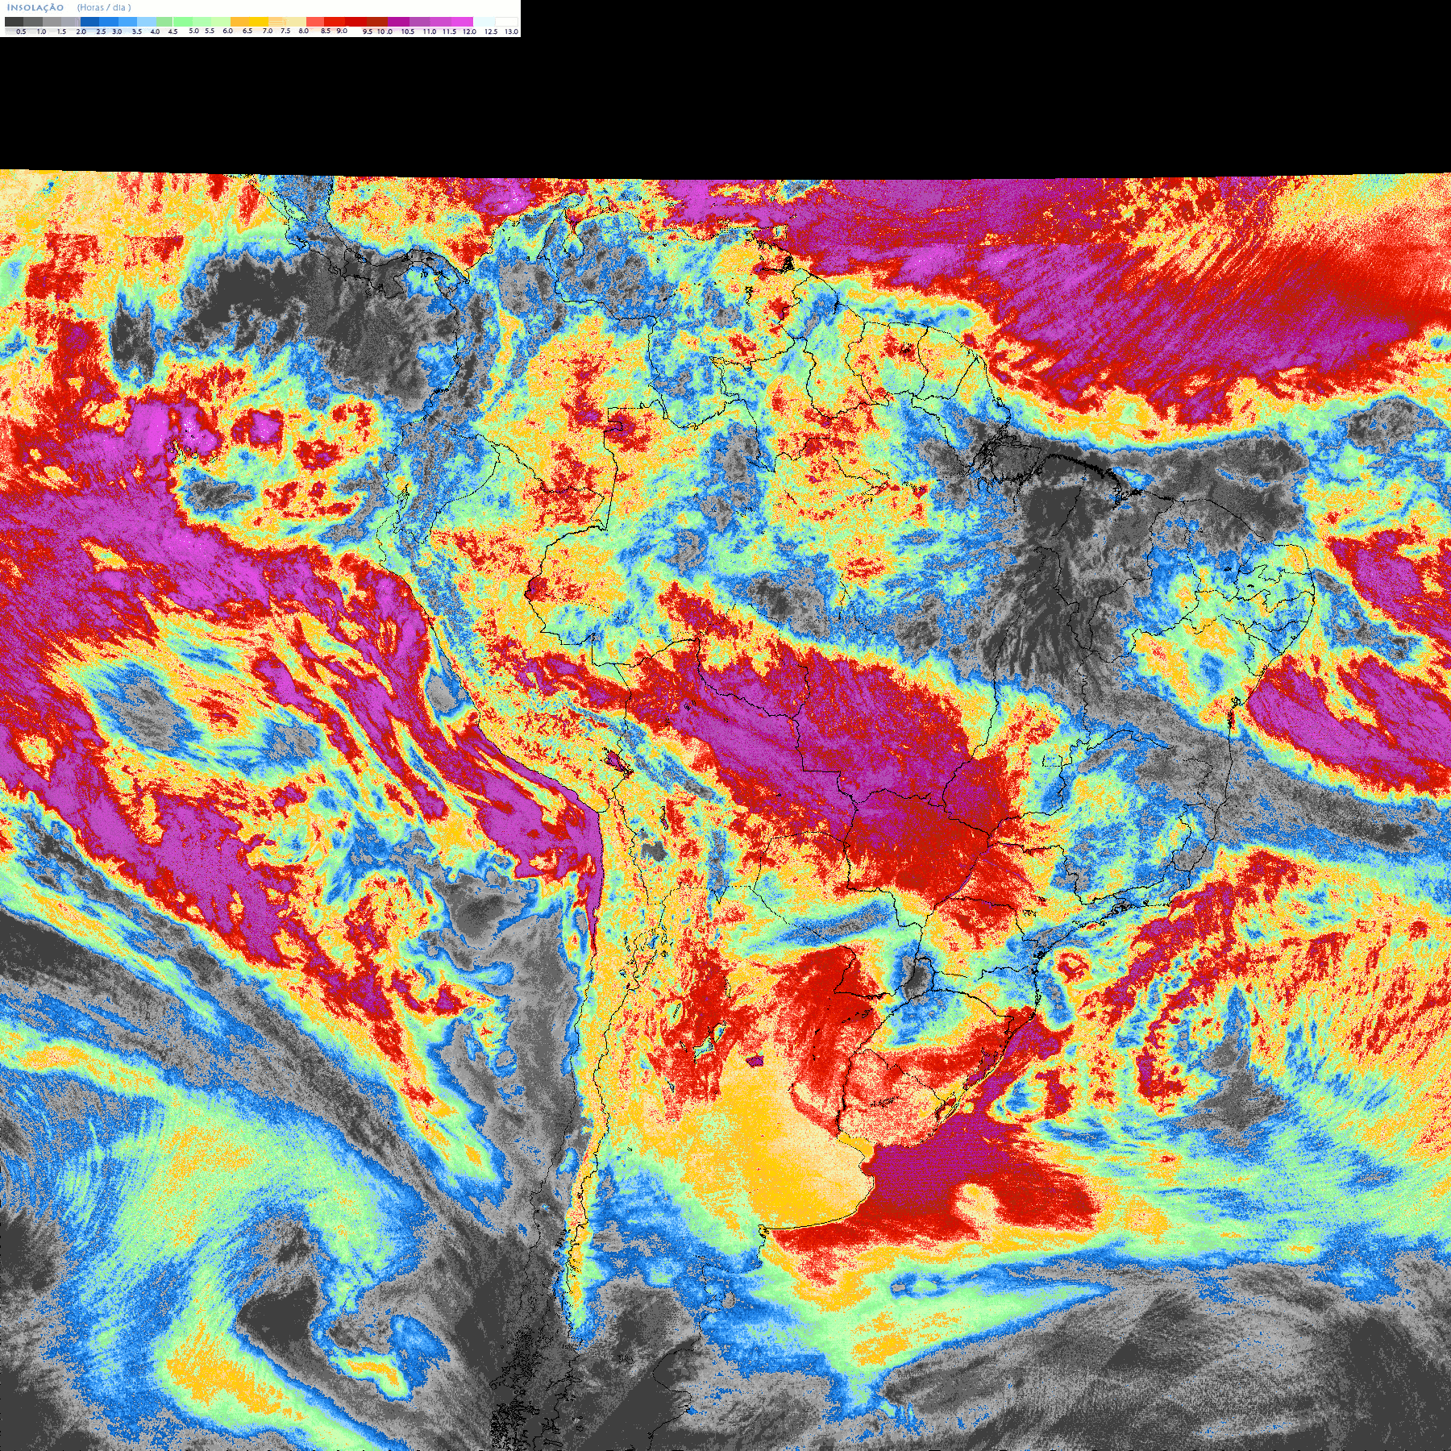Pick the darkest gray swatch at legend start
The height and width of the screenshot is (1451, 1451).
[x=14, y=22]
